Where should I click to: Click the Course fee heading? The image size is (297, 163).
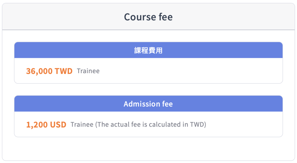(x=148, y=17)
